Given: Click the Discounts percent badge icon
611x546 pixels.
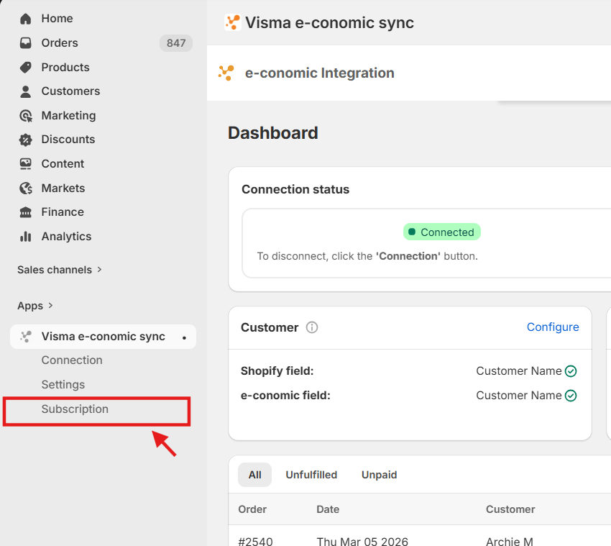Looking at the screenshot, I should tap(26, 140).
